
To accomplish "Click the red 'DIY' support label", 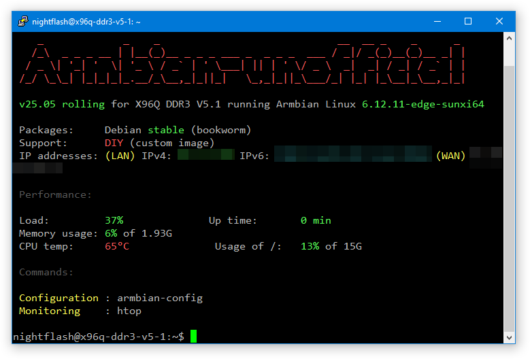I will (x=114, y=143).
